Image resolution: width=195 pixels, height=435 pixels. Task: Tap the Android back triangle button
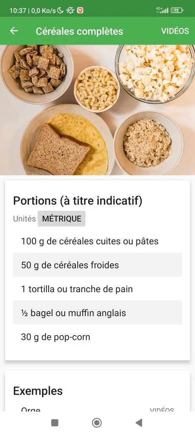point(139,423)
